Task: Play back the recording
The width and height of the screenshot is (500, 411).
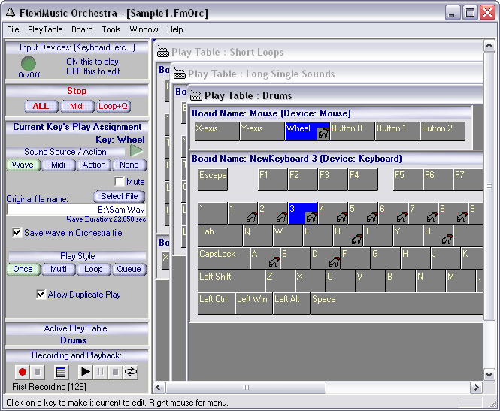Action: click(x=86, y=372)
